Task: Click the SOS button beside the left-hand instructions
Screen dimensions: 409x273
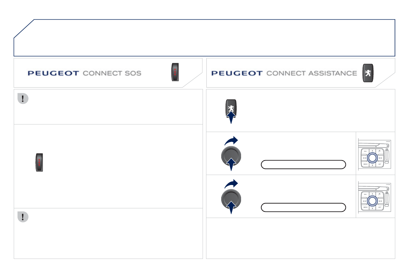Action: coord(39,163)
